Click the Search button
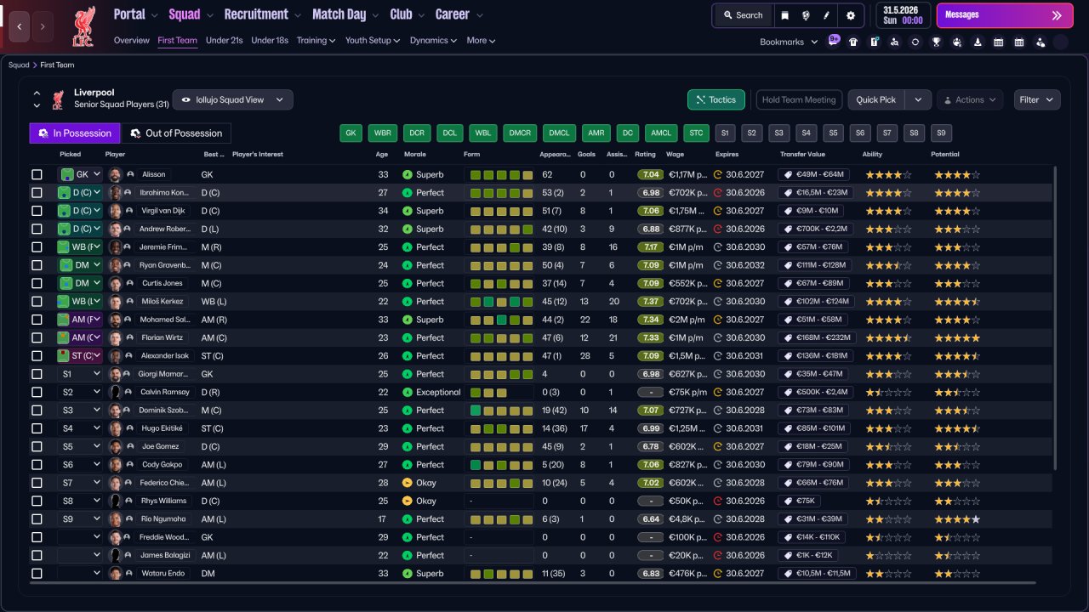The image size is (1089, 612). click(x=743, y=15)
